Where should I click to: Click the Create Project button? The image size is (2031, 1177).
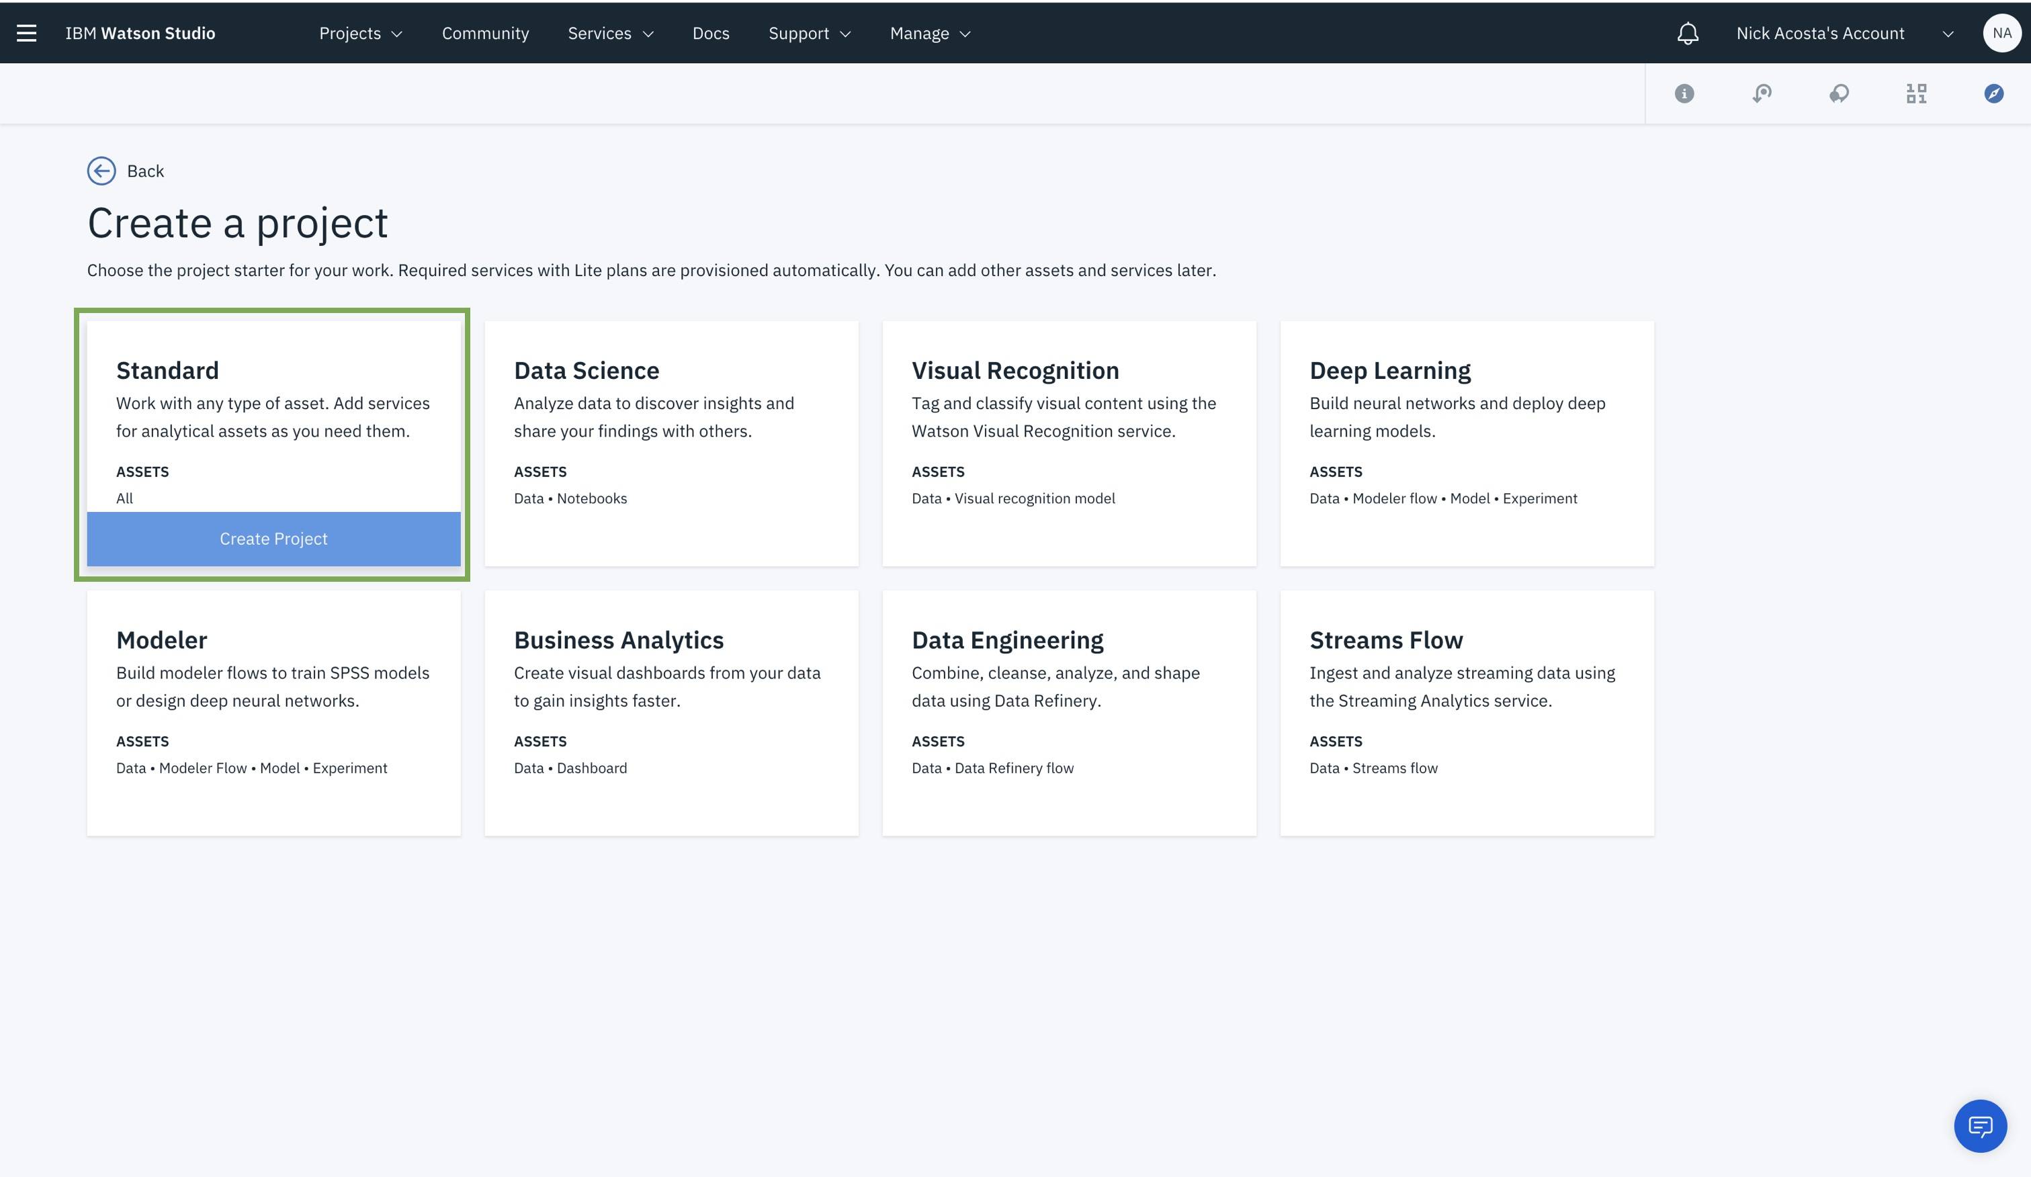274,539
